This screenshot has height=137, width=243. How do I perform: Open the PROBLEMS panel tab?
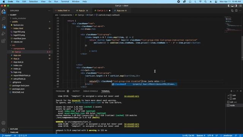(x=60, y=91)
